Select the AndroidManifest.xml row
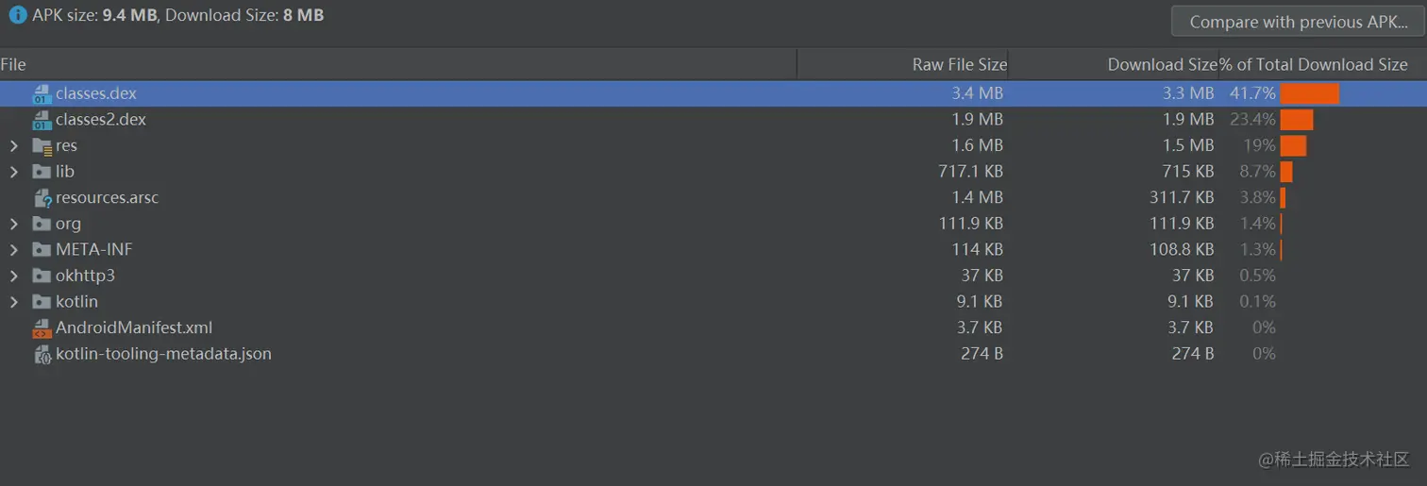This screenshot has height=486, width=1427. tap(713, 327)
